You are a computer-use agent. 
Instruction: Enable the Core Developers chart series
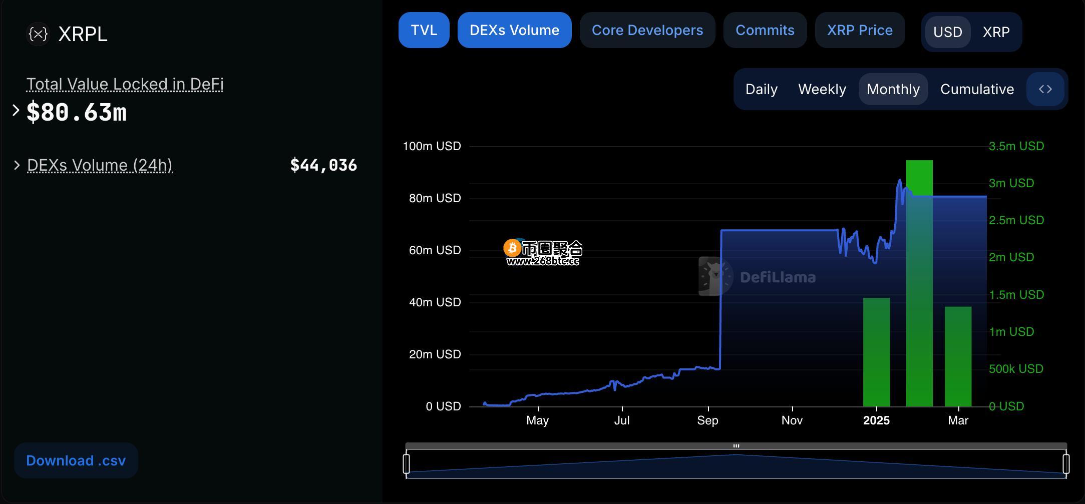coord(647,30)
